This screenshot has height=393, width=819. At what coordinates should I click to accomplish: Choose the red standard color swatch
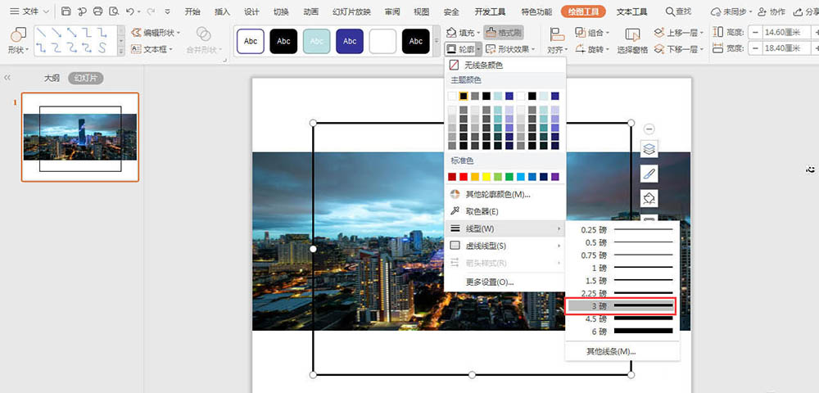(x=464, y=177)
